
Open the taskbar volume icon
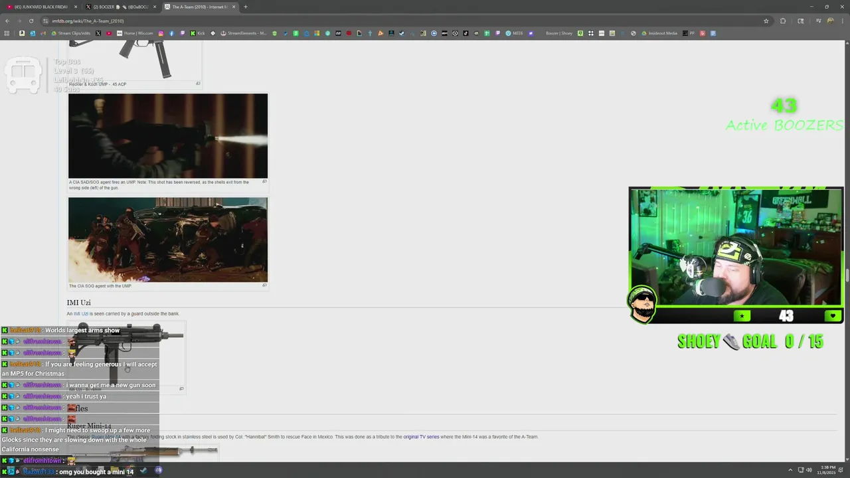click(809, 470)
